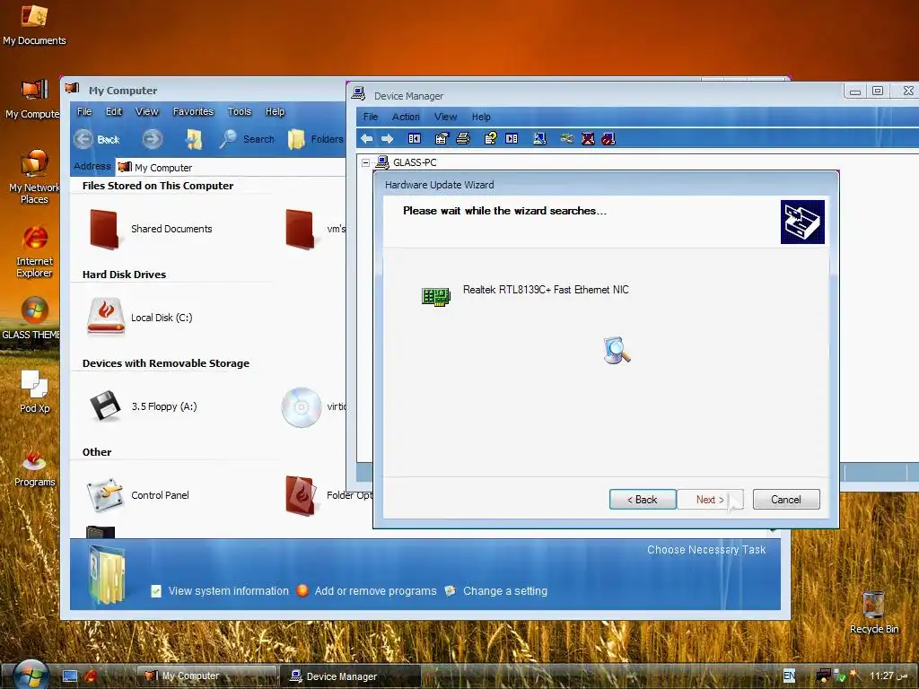The height and width of the screenshot is (689, 919).
Task: Toggle Folders pane in My Computer toolbar
Action: pos(315,139)
